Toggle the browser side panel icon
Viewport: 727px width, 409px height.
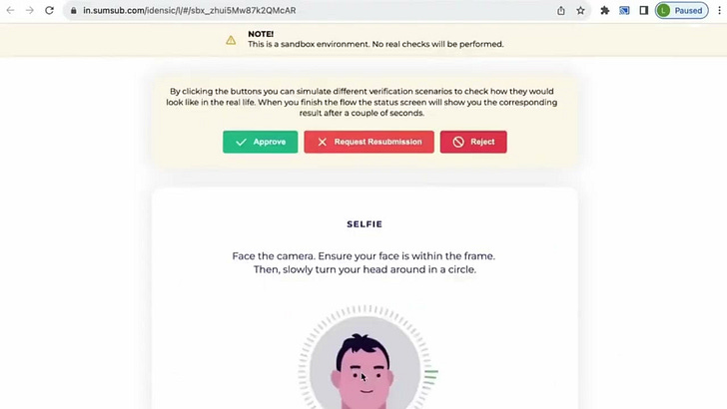tap(643, 10)
